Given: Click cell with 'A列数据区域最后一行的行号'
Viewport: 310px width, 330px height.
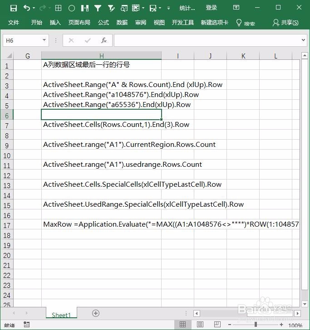Looking at the screenshot, I should point(102,65).
